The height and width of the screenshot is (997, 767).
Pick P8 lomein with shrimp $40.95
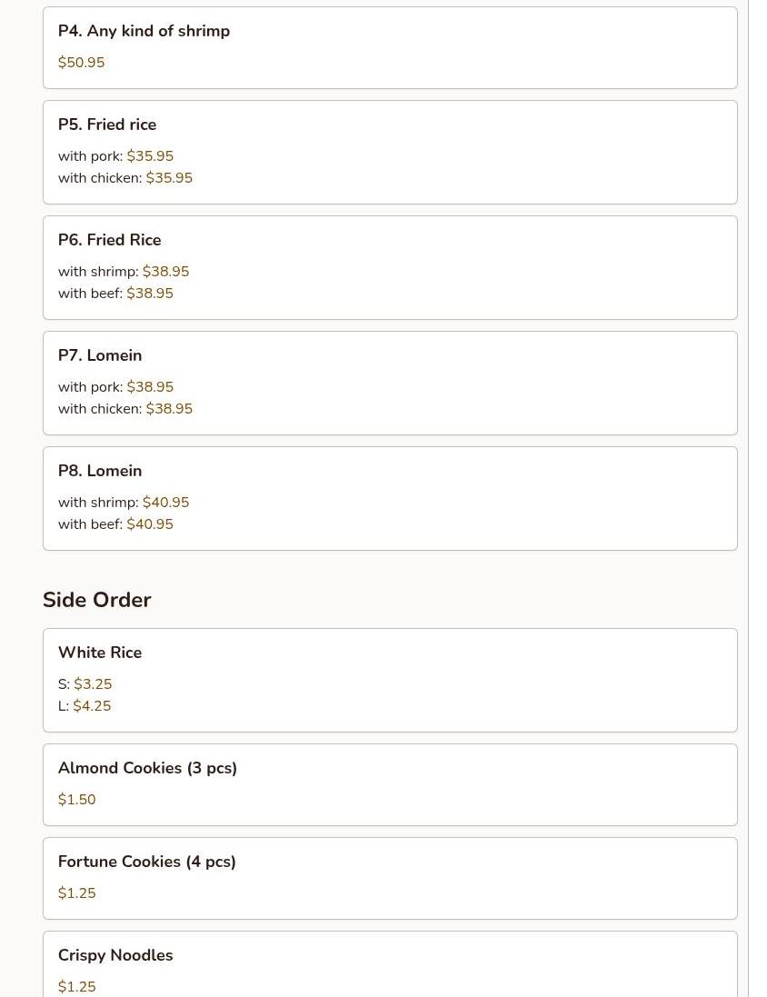124,503
